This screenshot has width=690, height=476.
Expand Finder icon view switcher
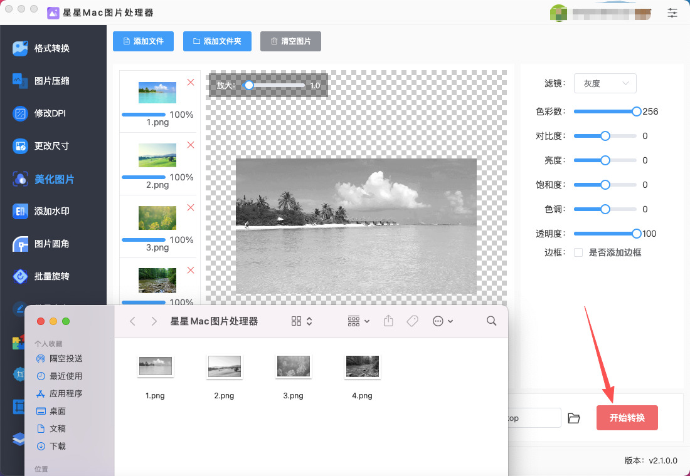pos(302,321)
